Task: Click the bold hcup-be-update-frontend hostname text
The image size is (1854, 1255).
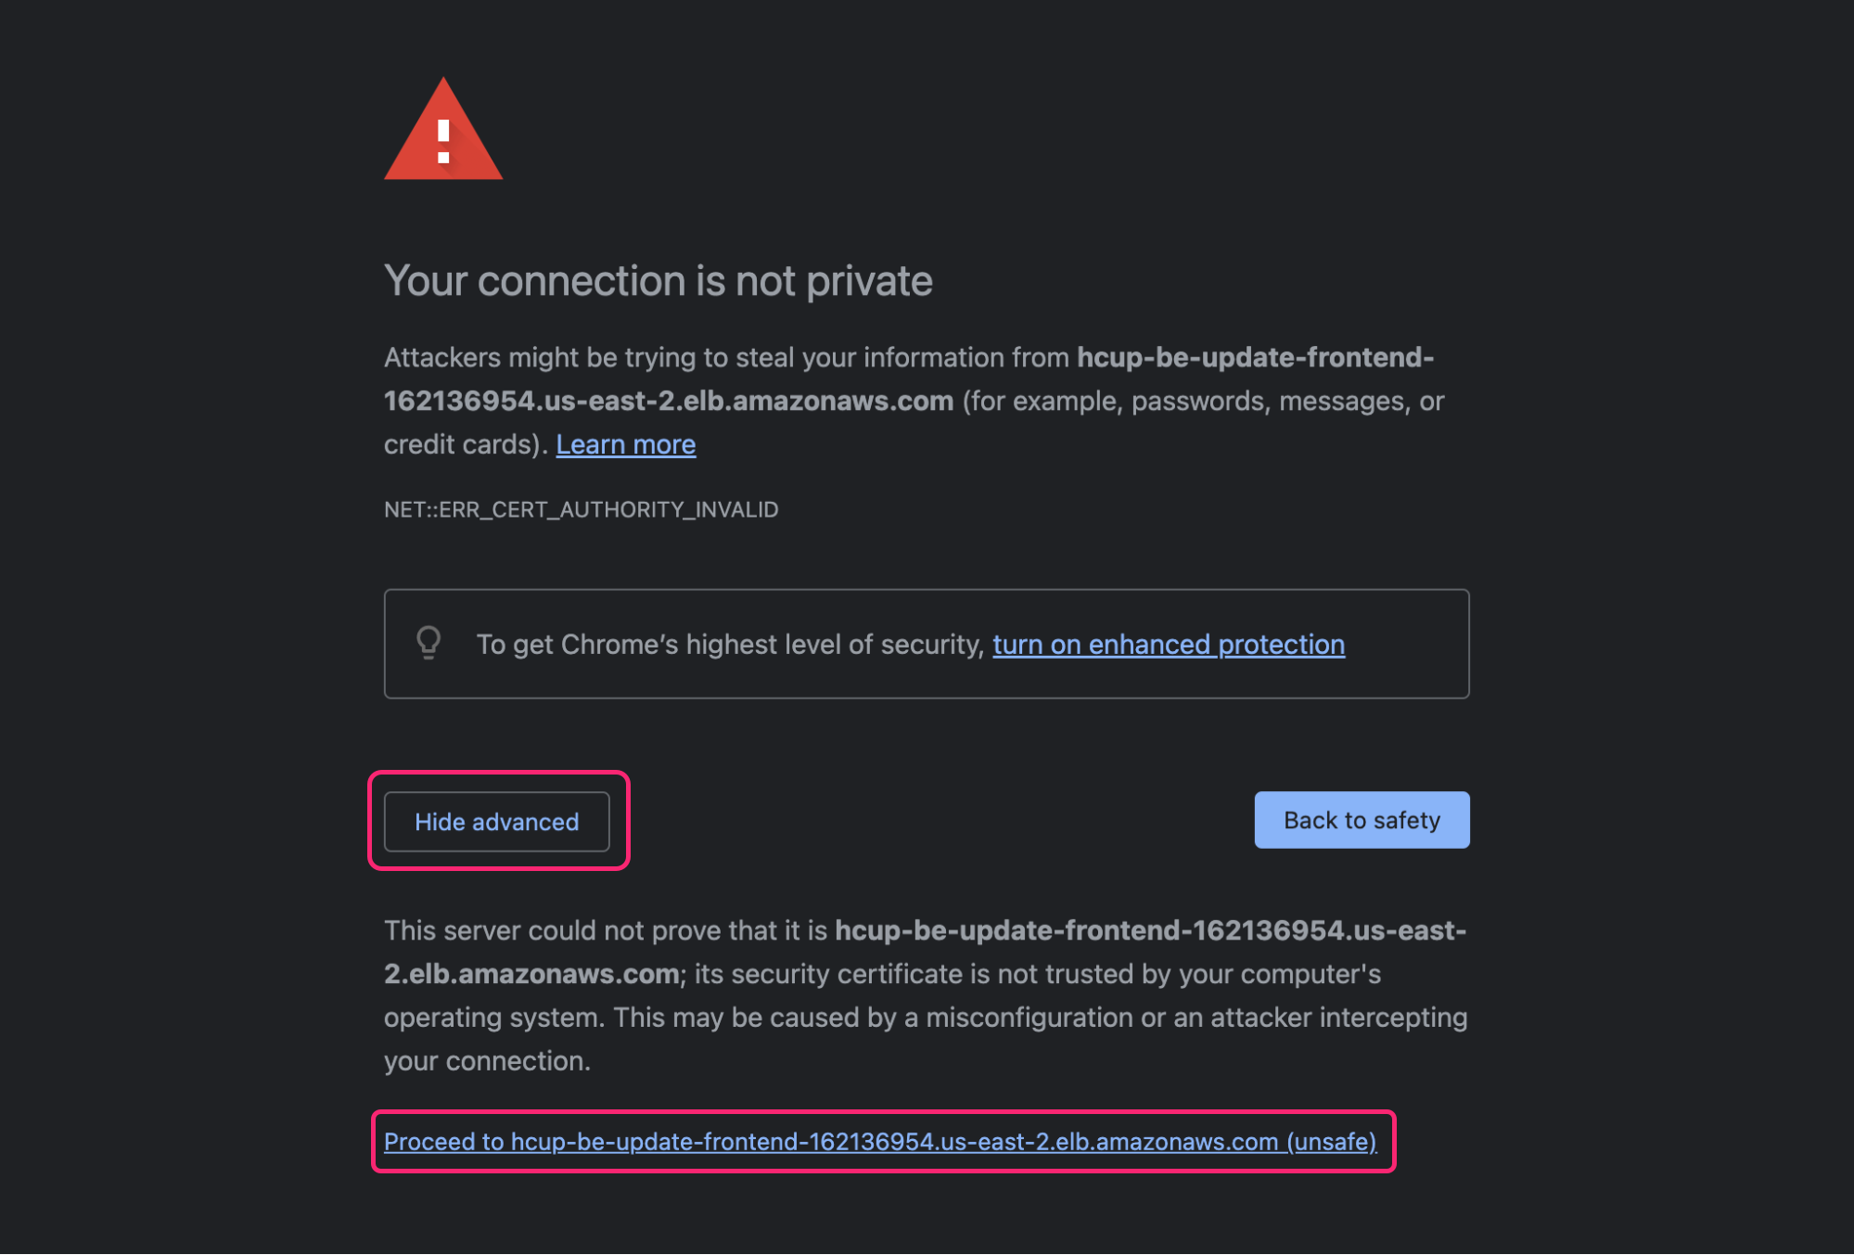Action: click(x=1253, y=357)
